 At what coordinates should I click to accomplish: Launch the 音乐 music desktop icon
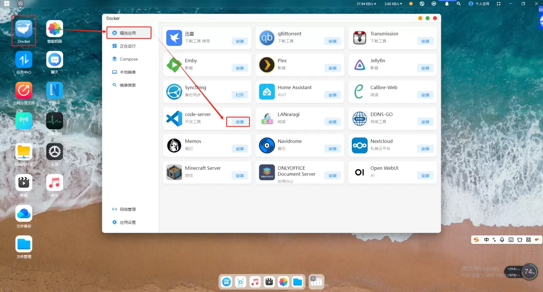(x=54, y=183)
